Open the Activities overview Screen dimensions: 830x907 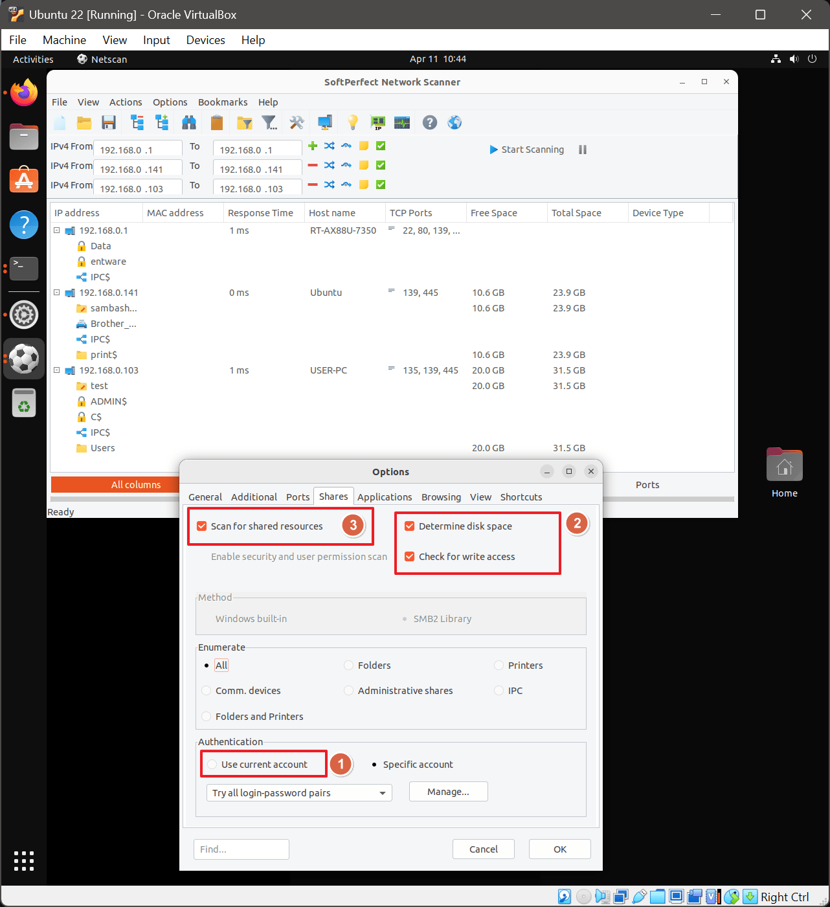coord(33,59)
